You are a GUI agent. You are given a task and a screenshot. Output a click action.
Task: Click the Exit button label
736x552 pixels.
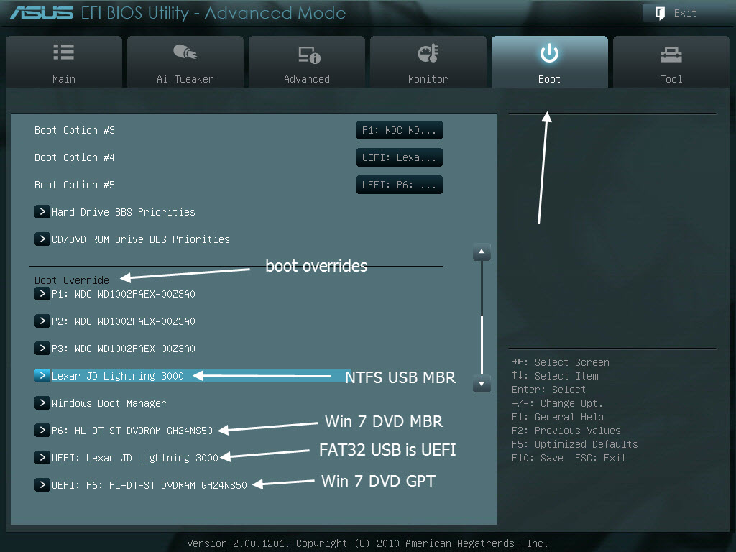pos(685,13)
